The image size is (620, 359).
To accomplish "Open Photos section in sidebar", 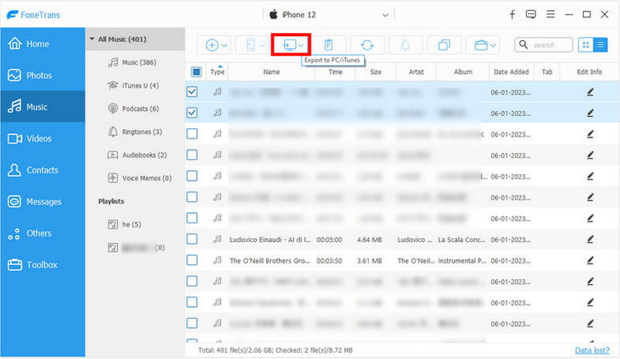I will 43,75.
